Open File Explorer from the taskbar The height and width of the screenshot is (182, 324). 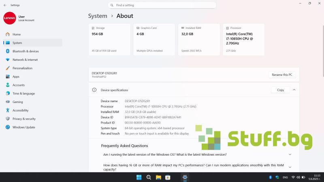coord(158,177)
